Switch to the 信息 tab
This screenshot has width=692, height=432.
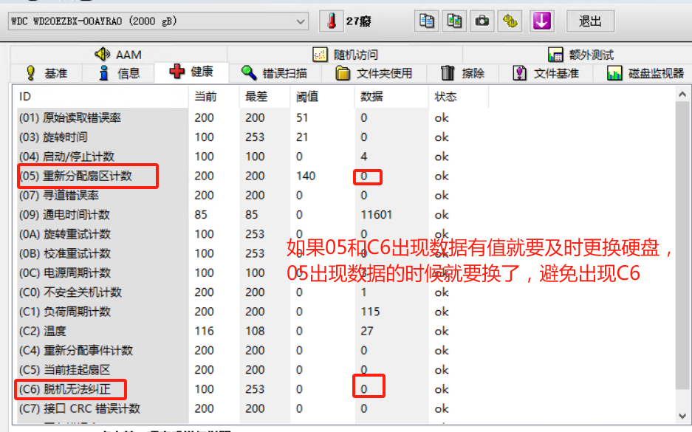pyautogui.click(x=118, y=73)
